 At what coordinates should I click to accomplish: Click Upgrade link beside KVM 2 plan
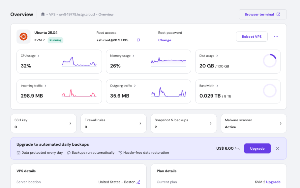(273, 182)
